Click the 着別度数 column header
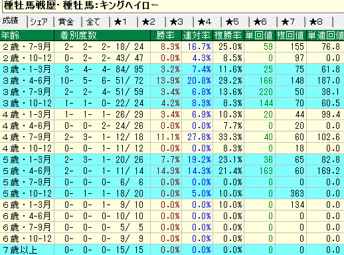 (102, 35)
